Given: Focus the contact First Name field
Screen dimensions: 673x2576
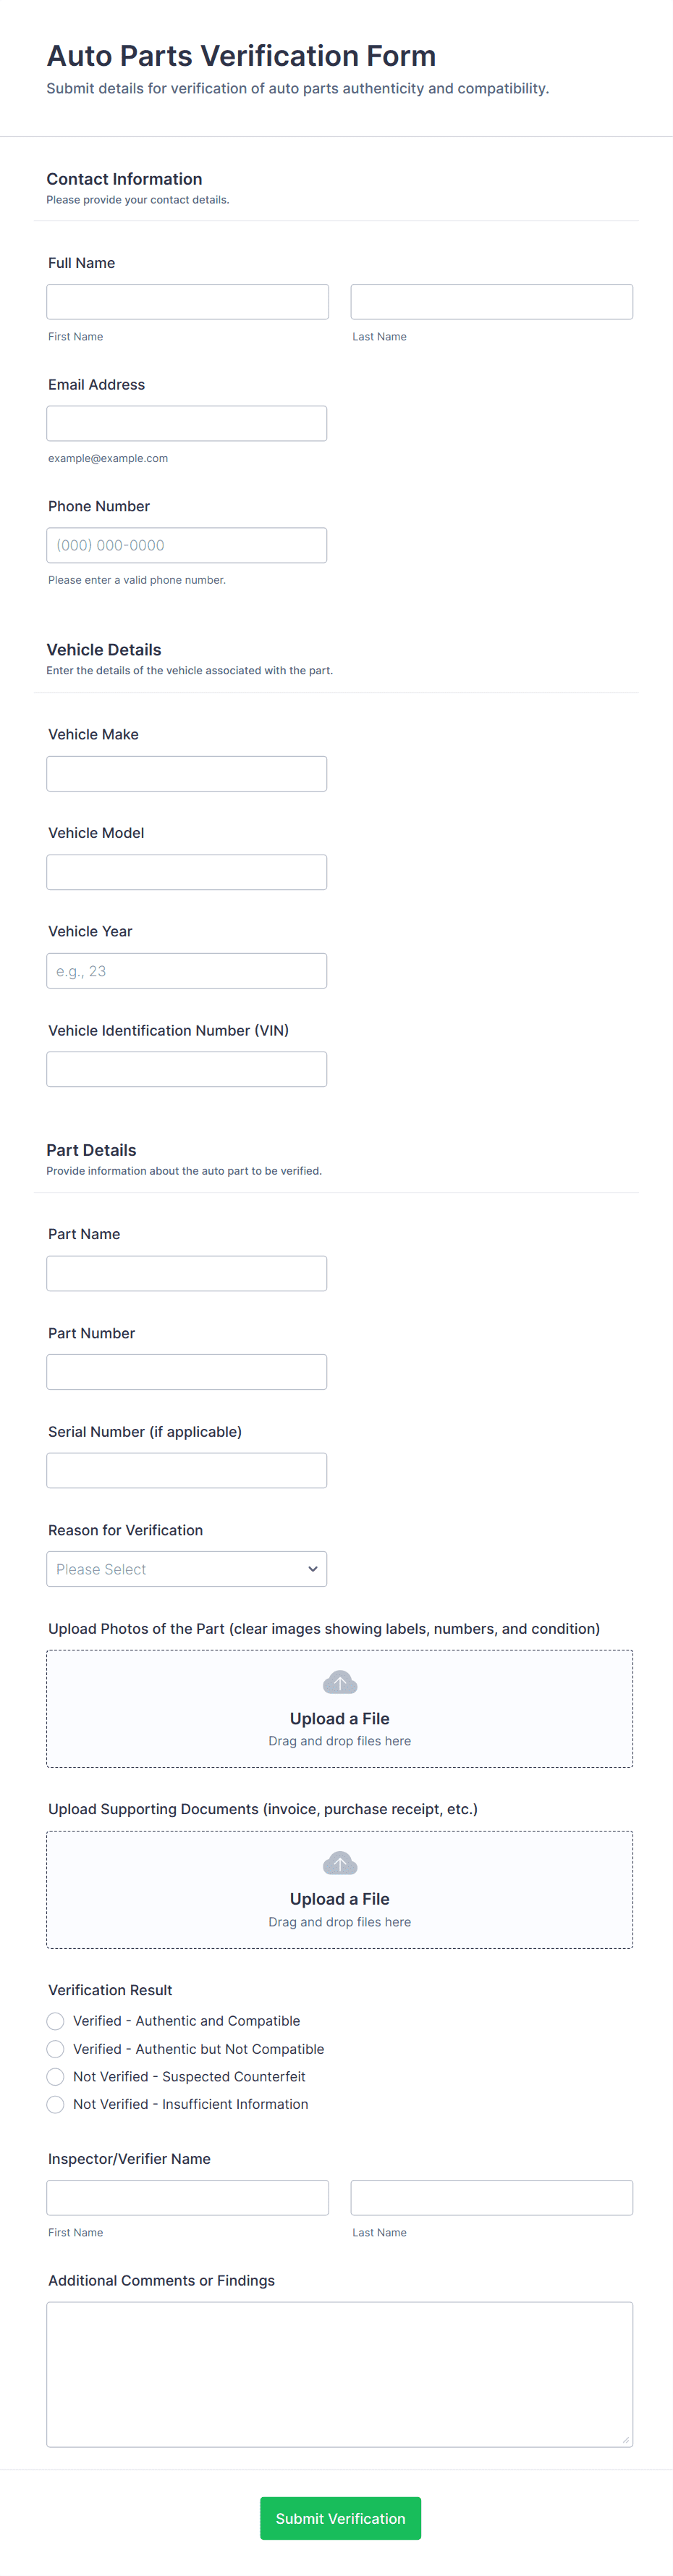Looking at the screenshot, I should pyautogui.click(x=187, y=302).
